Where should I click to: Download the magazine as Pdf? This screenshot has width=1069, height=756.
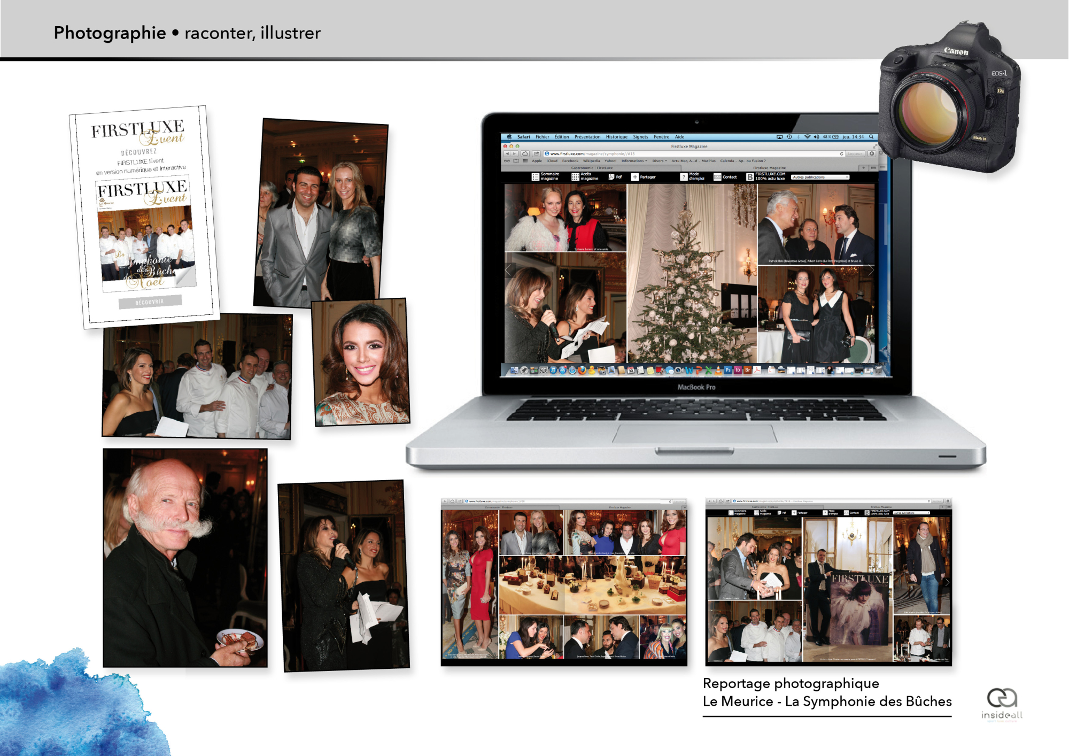(611, 176)
